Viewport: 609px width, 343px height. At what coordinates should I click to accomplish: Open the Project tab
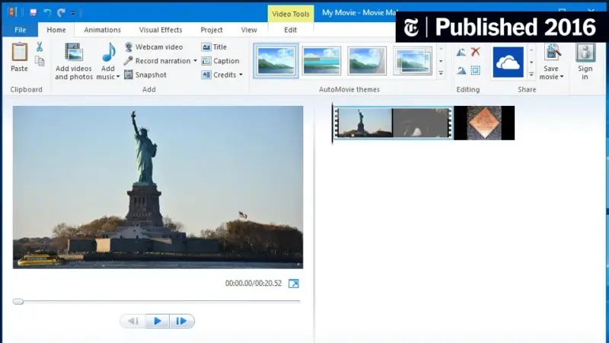click(212, 30)
